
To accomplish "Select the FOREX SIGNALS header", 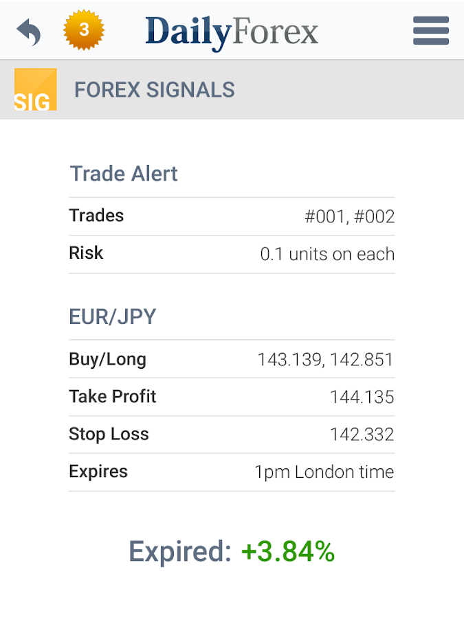I will 155,90.
